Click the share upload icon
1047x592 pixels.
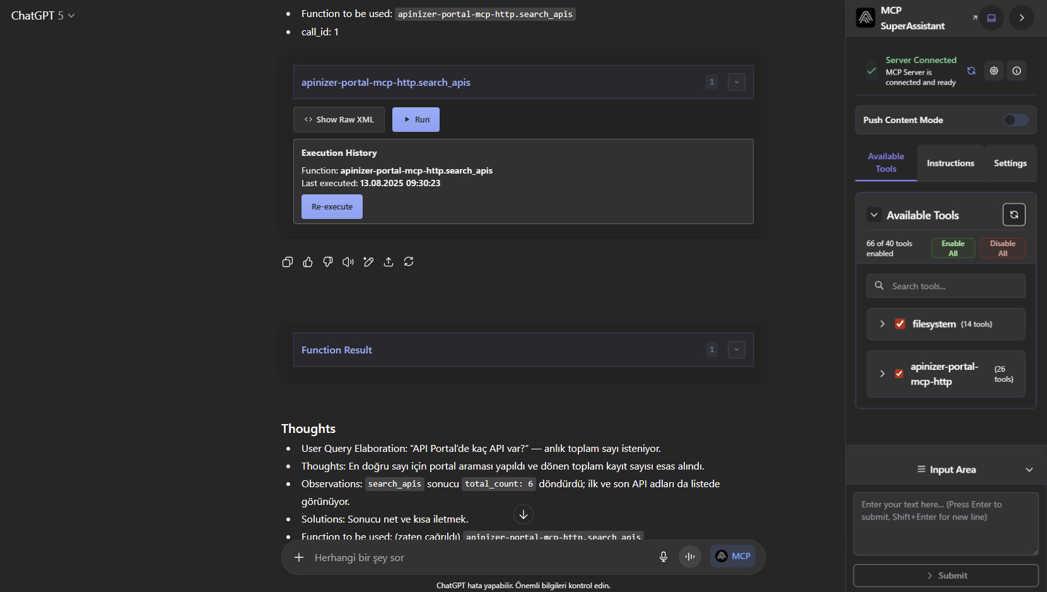(389, 262)
